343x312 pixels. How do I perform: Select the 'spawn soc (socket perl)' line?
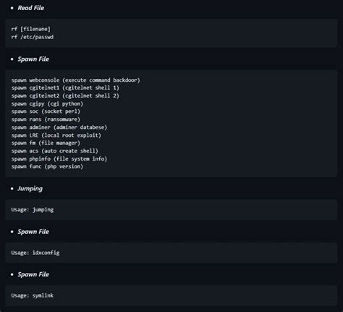tap(46, 111)
